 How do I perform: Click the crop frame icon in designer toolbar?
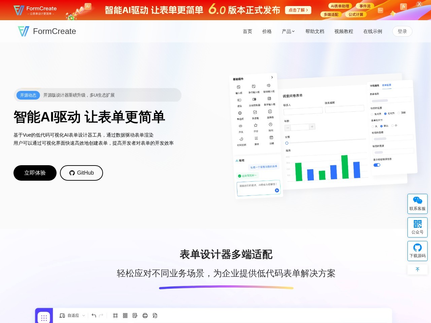pyautogui.click(x=115, y=316)
